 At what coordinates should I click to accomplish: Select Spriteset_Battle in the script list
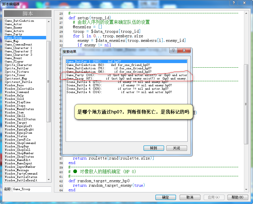[19, 82]
